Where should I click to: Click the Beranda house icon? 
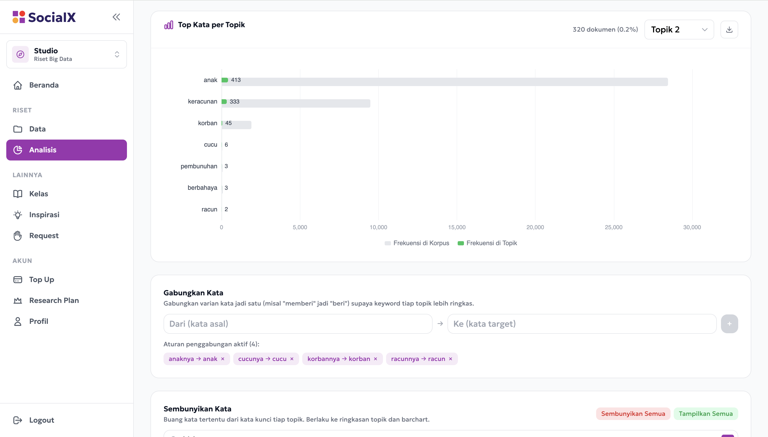coord(18,85)
